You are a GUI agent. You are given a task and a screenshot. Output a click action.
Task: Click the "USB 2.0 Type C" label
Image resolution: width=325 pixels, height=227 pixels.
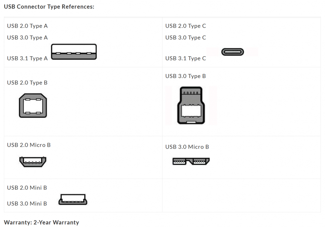(x=186, y=26)
